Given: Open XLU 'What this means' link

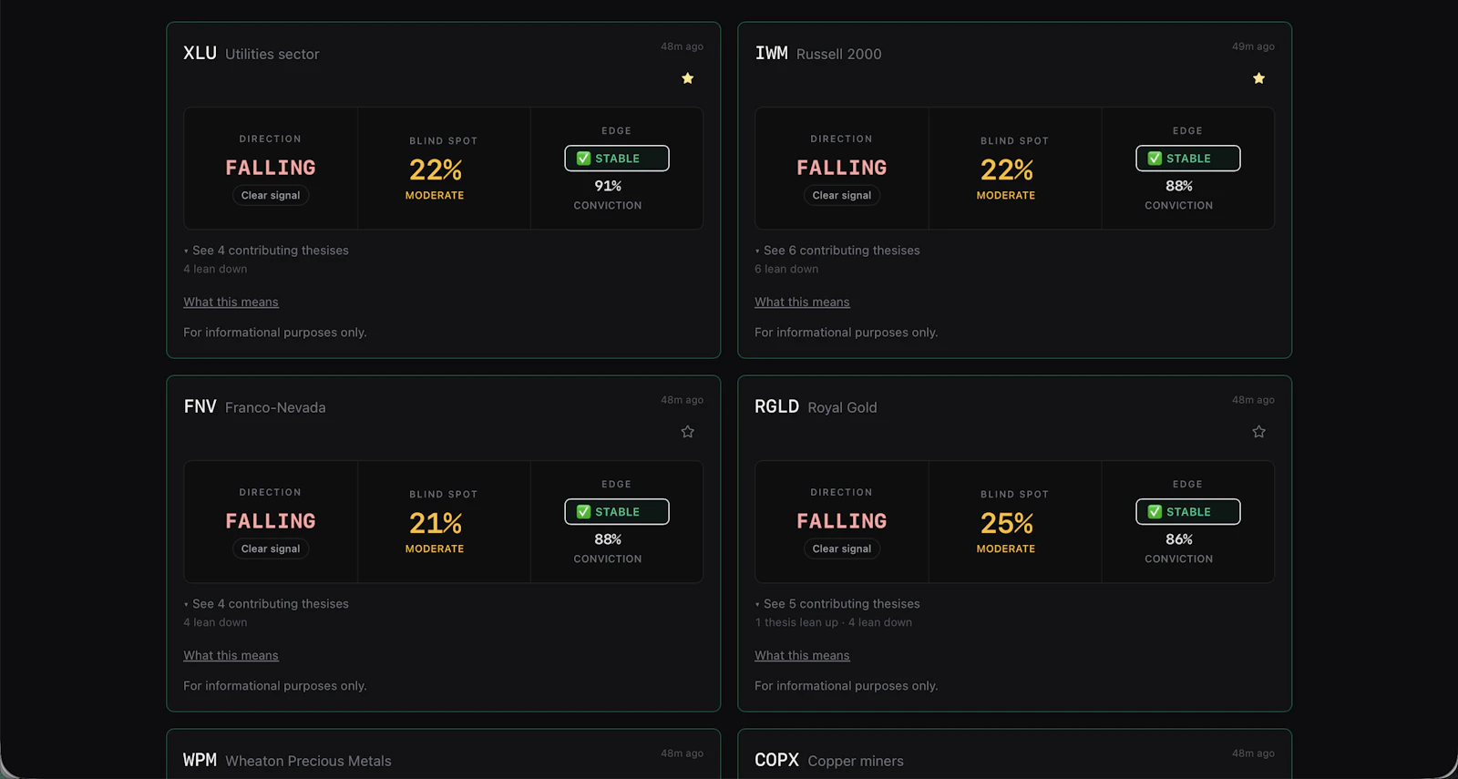Looking at the screenshot, I should (x=231, y=302).
